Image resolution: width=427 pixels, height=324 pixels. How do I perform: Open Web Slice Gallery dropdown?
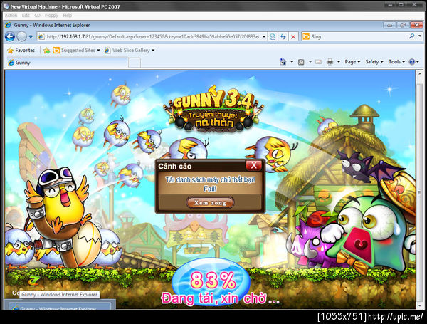coord(130,51)
